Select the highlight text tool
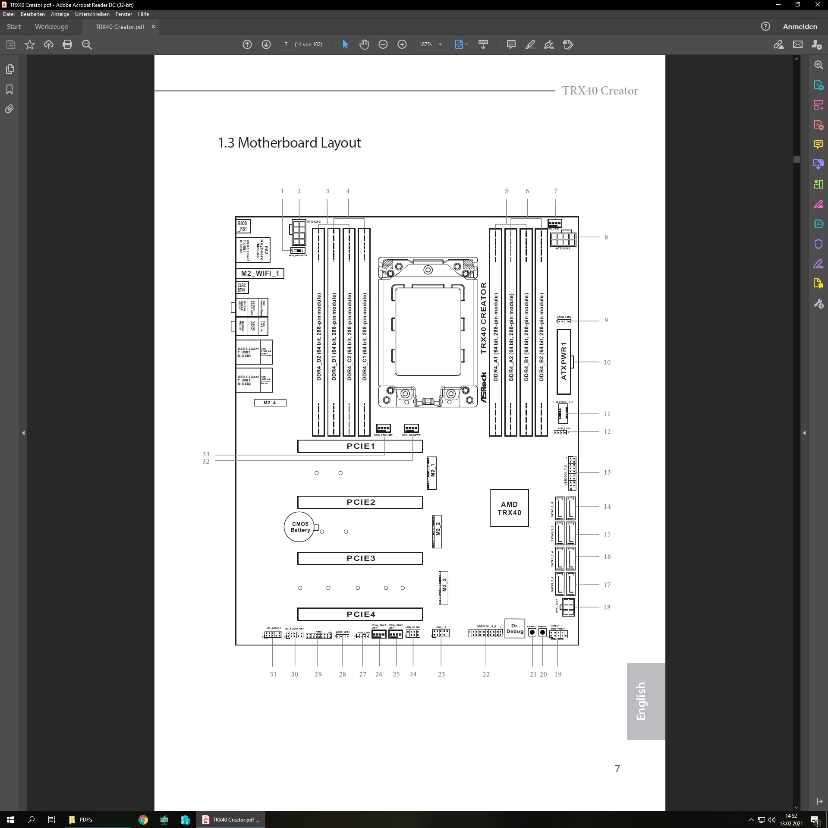 (x=530, y=44)
